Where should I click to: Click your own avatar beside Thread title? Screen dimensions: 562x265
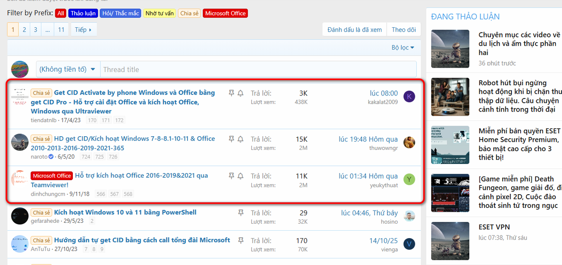20,69
